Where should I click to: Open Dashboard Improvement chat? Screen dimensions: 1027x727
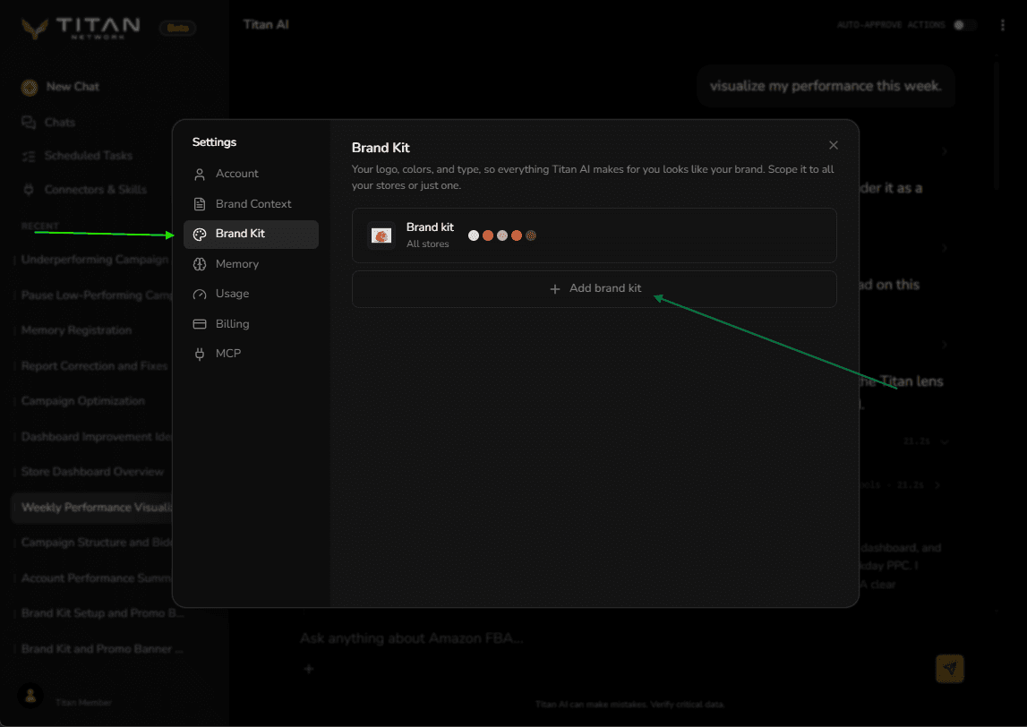pos(96,437)
